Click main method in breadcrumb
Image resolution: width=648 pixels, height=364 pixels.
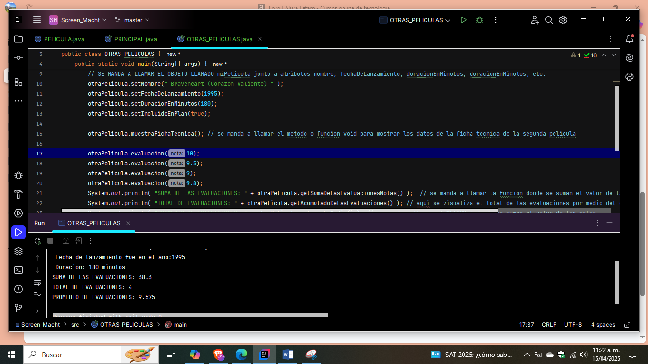(x=176, y=325)
